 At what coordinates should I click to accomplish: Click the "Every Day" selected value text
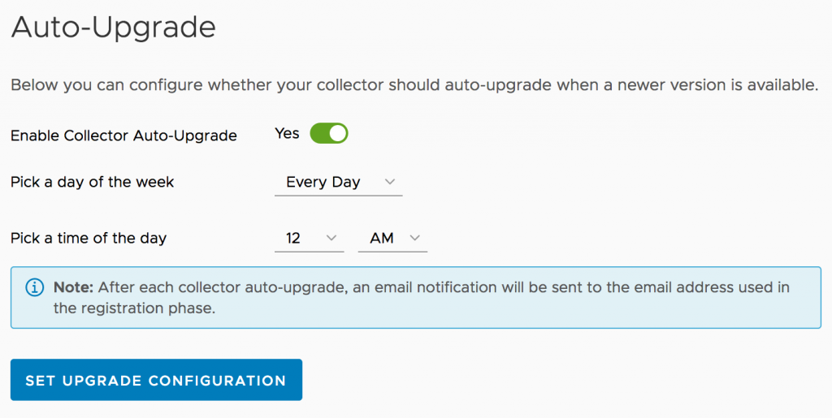[x=323, y=182]
